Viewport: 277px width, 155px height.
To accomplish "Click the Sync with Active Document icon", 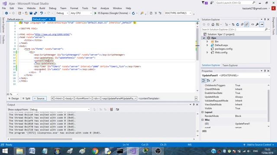I will [233, 25].
